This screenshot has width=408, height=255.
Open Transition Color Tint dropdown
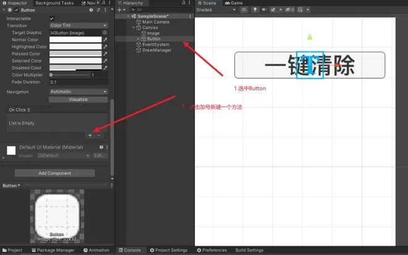[79, 25]
